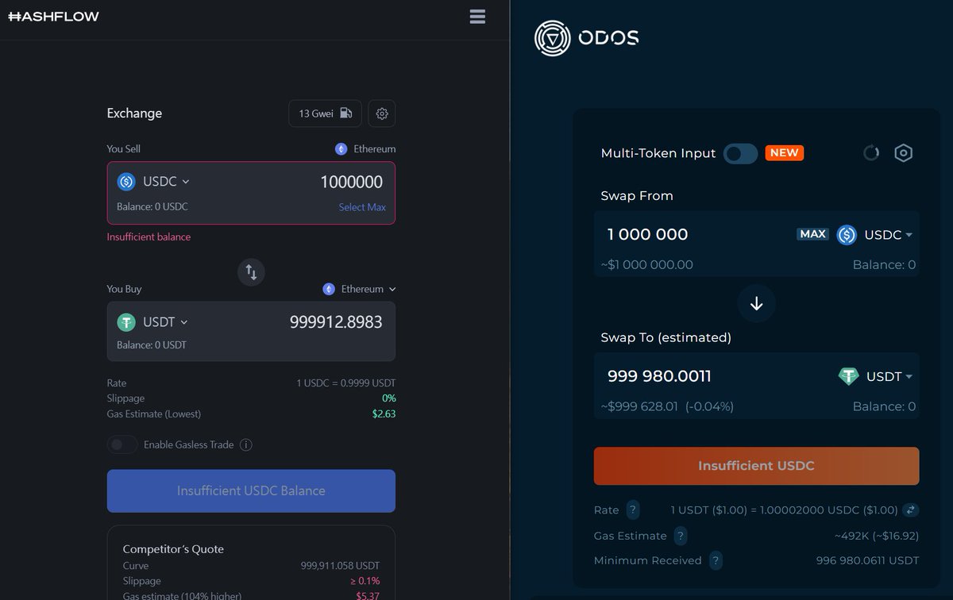Click Hashflow rate 1 USDC = 0.9999 USDT

[345, 383]
